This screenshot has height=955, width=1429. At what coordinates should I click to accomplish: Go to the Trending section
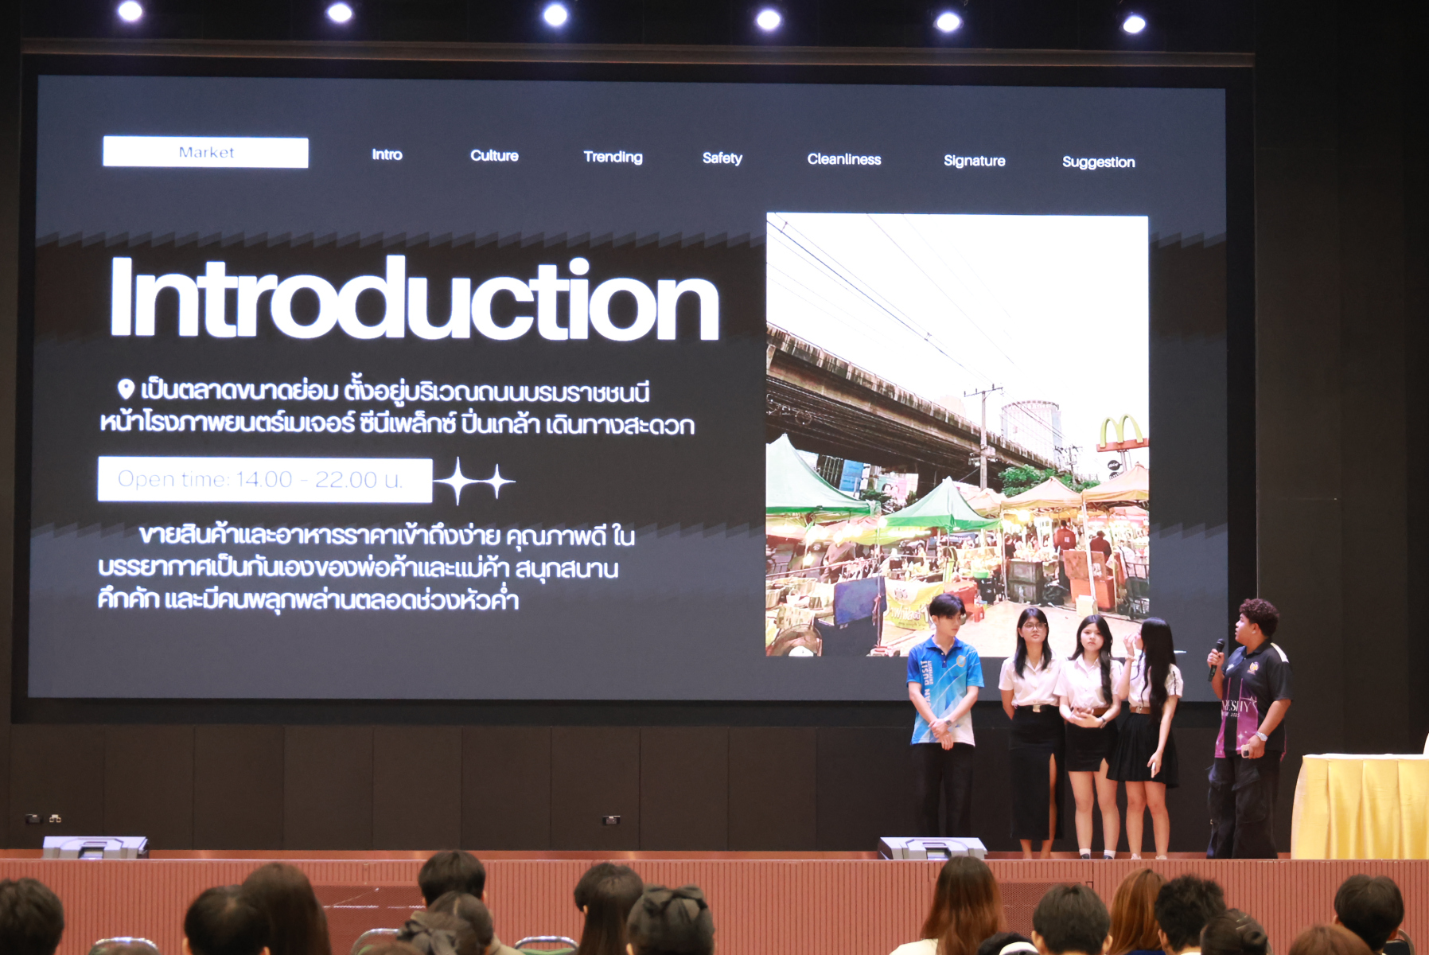[x=613, y=157]
